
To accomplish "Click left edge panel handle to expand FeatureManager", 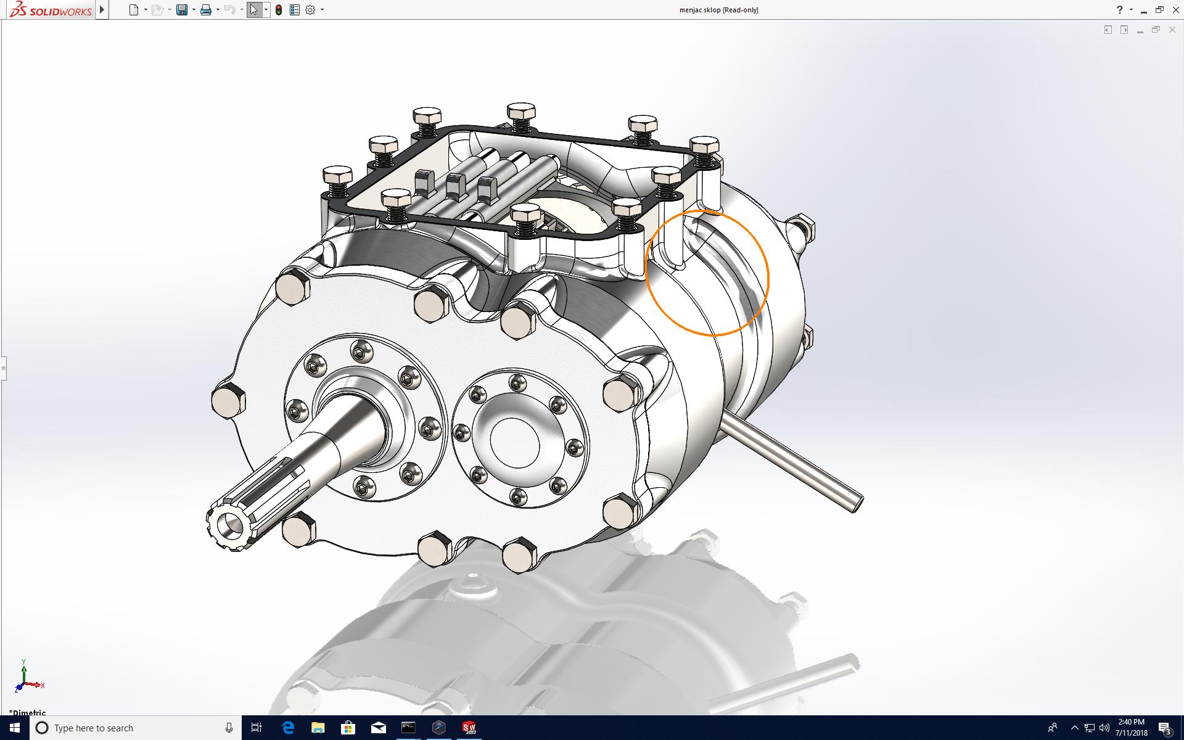I will pos(3,368).
